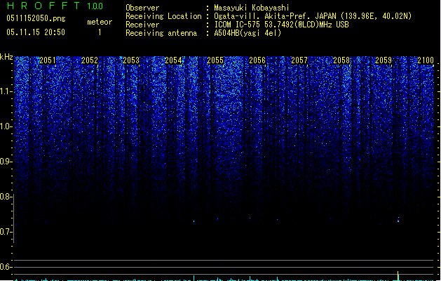This screenshot has height=281, width=441.
Task: Click the Ogata-vill. Akita-Pref. JAPAN location text
Action: (x=313, y=16)
